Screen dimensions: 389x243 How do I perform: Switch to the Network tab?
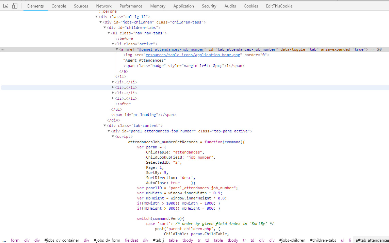pyautogui.click(x=104, y=6)
